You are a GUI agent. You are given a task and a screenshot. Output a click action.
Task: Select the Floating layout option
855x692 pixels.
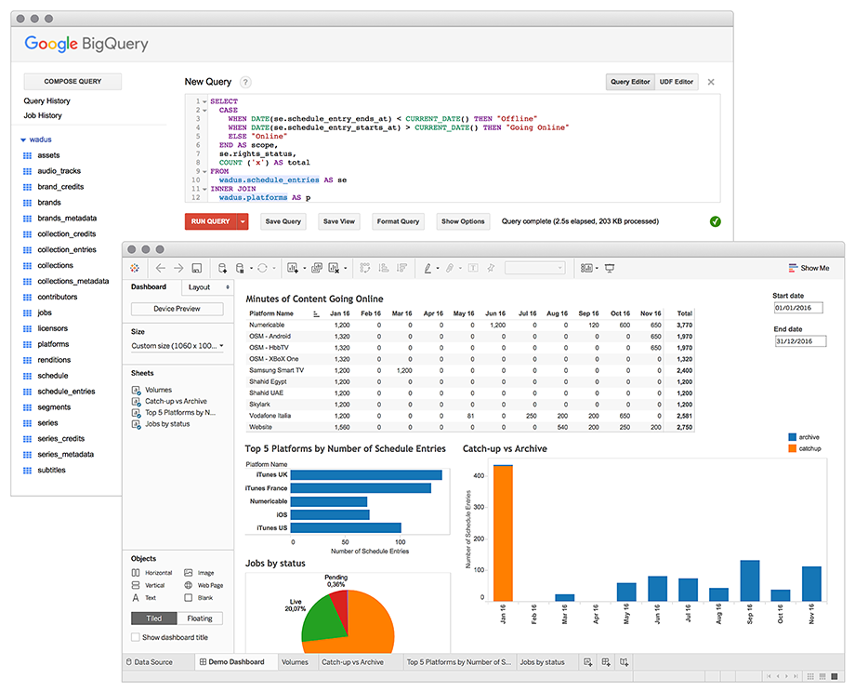click(x=200, y=619)
